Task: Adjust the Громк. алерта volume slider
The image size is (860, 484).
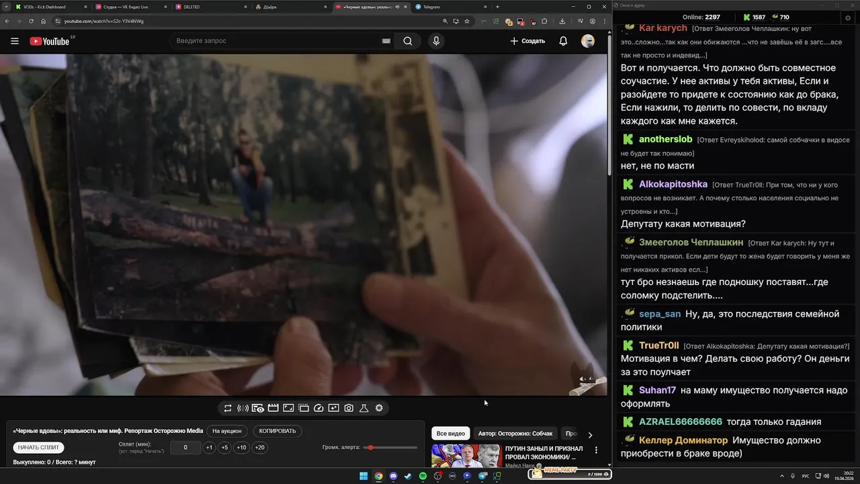Action: point(390,448)
